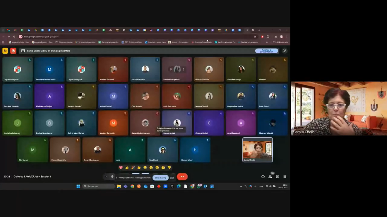Viewport: 387px width, 217px height.
Task: Select King Blood's participant tile
Action: tap(162, 150)
